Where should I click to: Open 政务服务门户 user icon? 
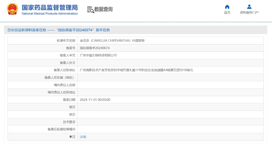[249, 7]
